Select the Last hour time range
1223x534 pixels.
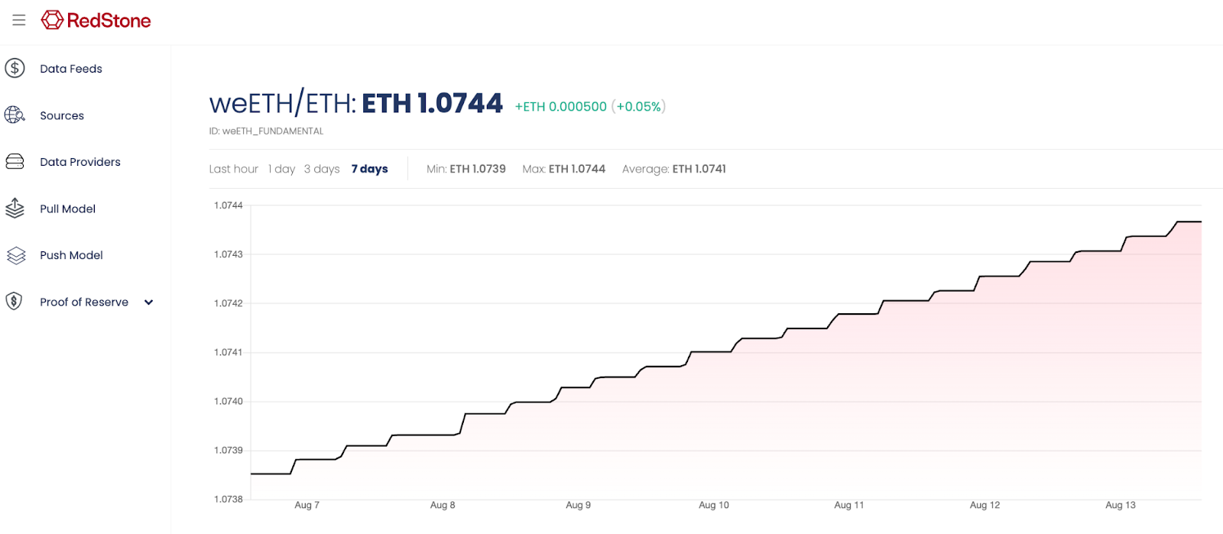tap(233, 169)
